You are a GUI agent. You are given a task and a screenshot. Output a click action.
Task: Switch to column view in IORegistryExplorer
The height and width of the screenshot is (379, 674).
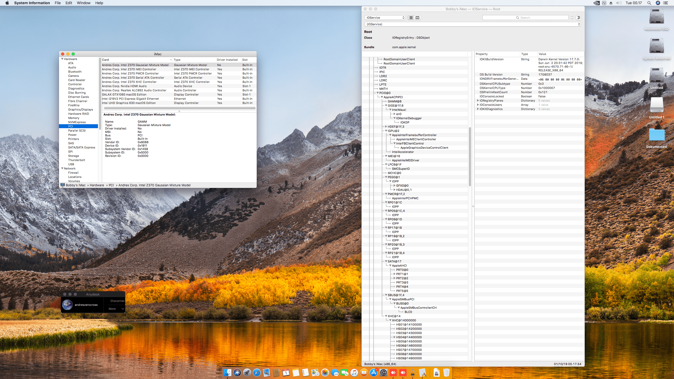tap(417, 17)
